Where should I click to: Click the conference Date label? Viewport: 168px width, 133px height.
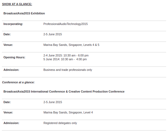click(x=7, y=102)
